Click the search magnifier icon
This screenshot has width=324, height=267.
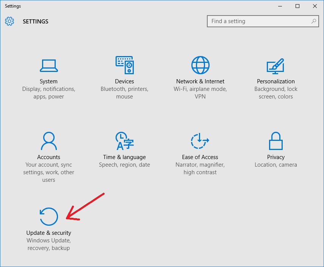(314, 21)
